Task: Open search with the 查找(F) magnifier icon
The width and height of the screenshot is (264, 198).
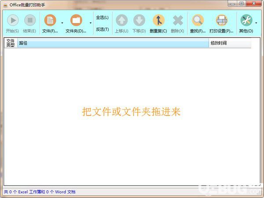Action: pos(198,20)
